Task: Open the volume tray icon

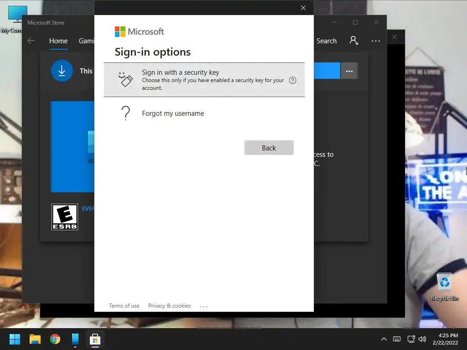Action: [x=422, y=339]
